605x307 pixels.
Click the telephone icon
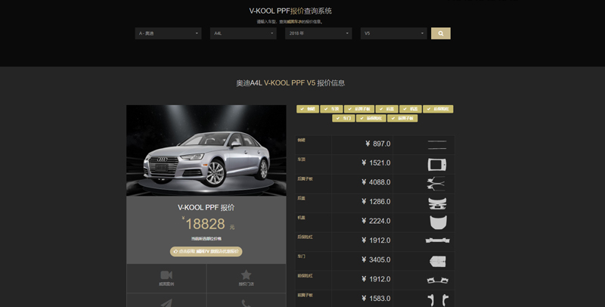click(246, 303)
